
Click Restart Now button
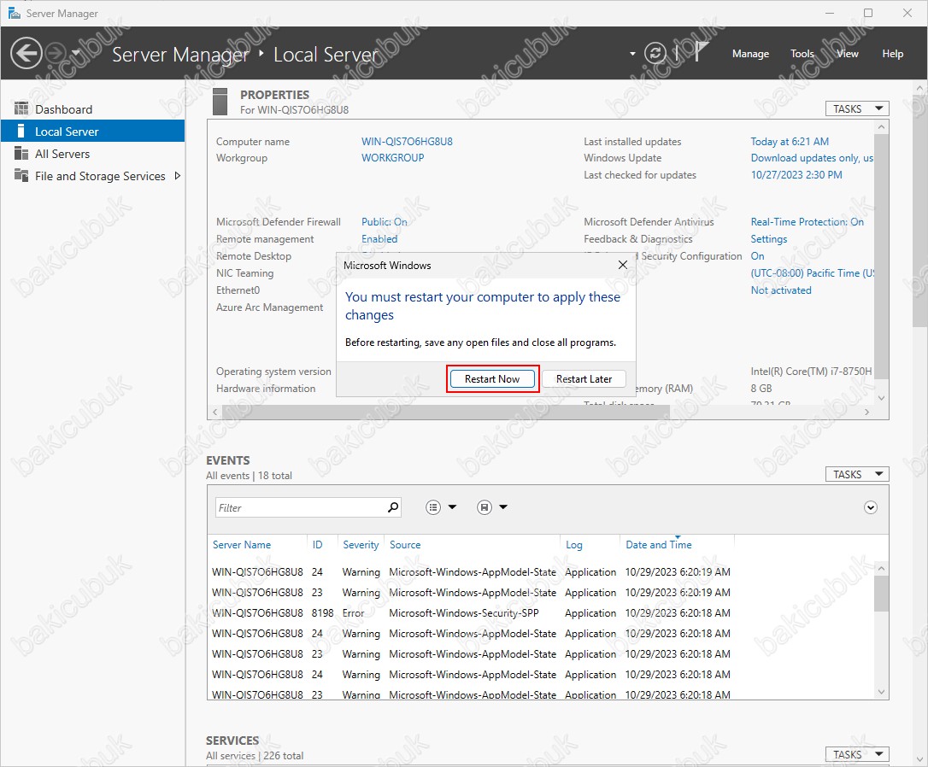[492, 379]
